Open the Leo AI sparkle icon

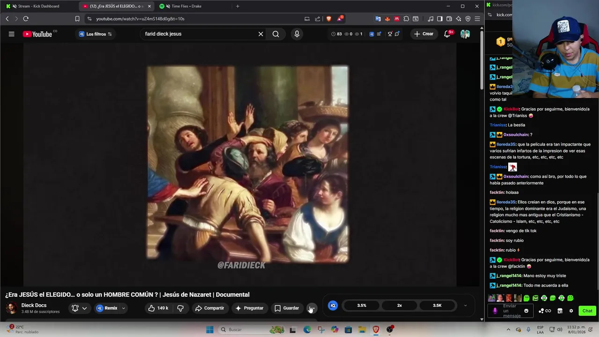click(459, 19)
